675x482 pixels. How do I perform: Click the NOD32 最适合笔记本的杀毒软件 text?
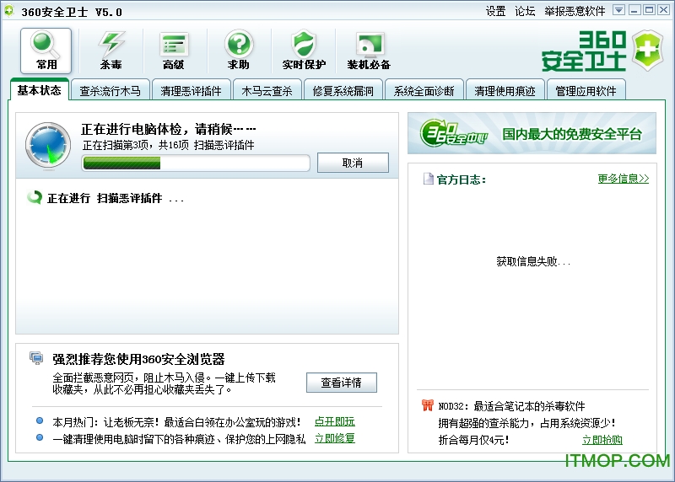511,406
